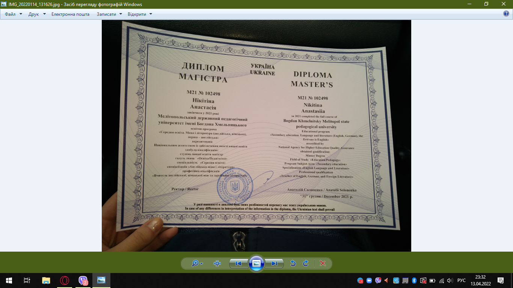Viewport: 513px width, 288px height.
Task: Switch input language via the РУС indicator
Action: click(462, 280)
